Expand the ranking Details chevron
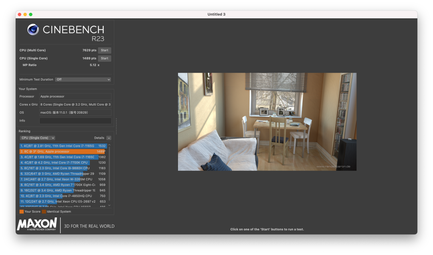This screenshot has width=433, height=255. 109,138
